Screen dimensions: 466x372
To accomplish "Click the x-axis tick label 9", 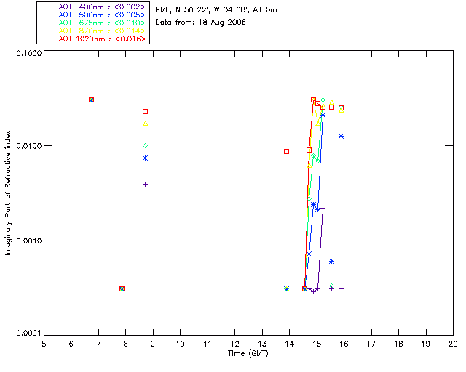I will pyautogui.click(x=153, y=344).
